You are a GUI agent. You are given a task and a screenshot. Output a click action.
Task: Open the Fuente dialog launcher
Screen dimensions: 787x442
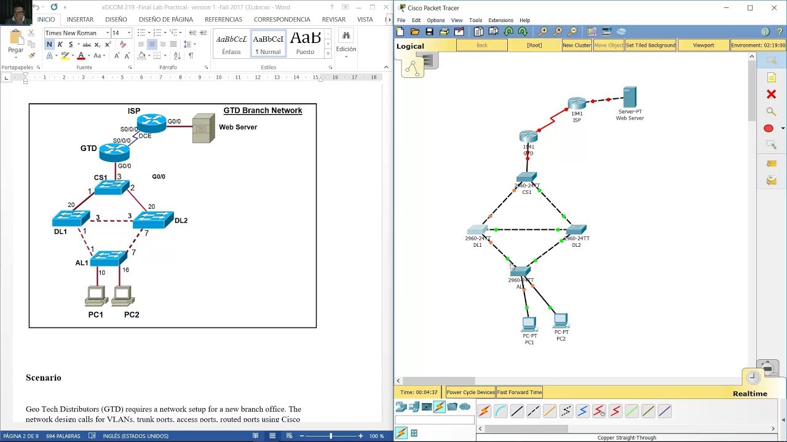(131, 67)
